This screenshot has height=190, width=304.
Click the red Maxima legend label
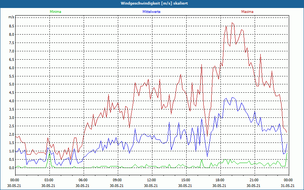247,12
